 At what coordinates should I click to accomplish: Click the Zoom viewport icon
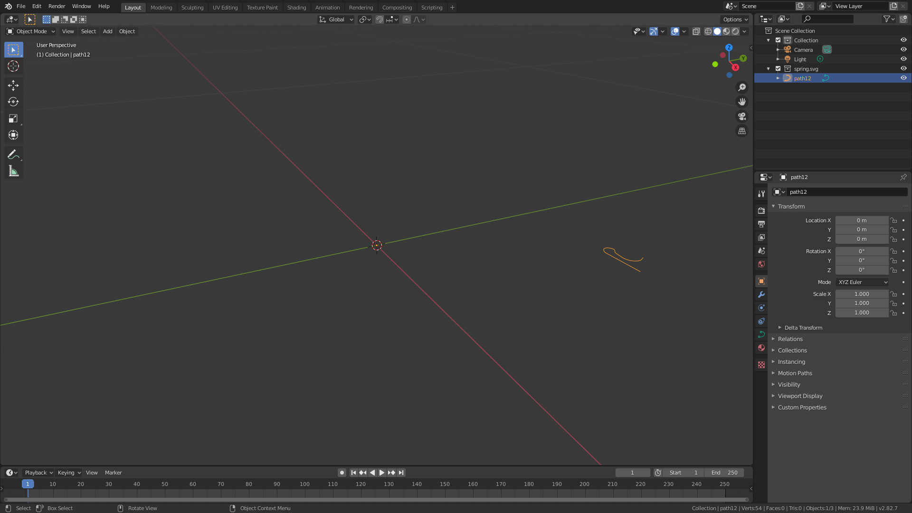(x=742, y=87)
